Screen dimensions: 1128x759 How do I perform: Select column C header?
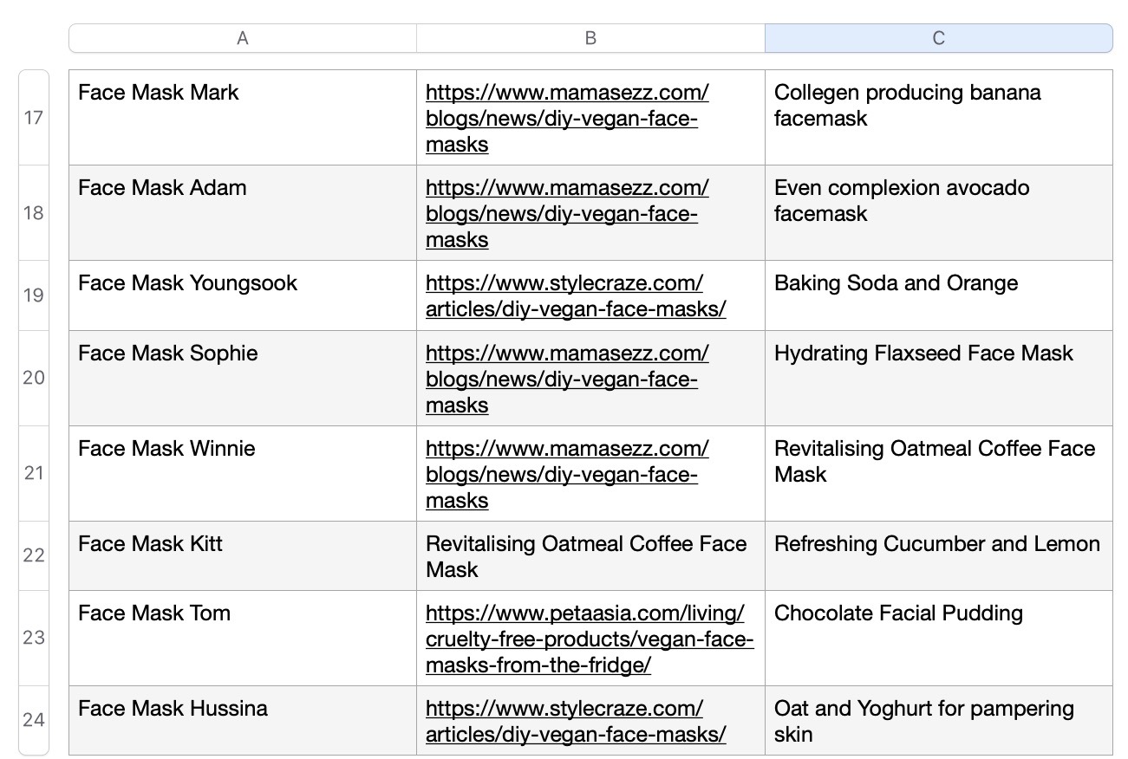[x=939, y=38]
